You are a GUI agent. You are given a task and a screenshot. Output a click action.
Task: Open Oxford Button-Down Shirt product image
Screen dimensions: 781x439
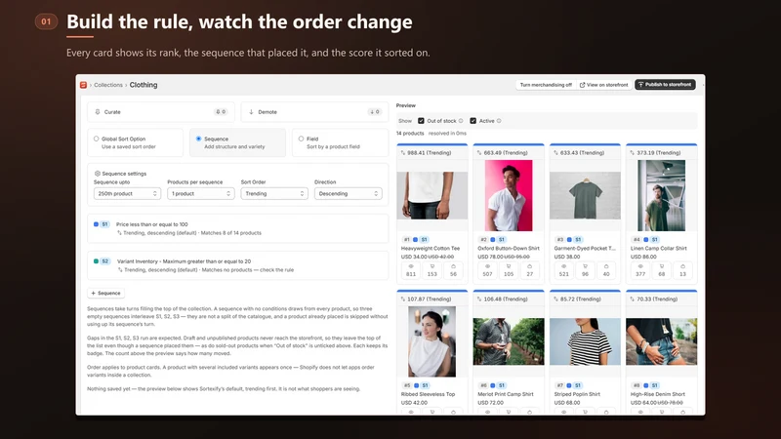coord(509,196)
